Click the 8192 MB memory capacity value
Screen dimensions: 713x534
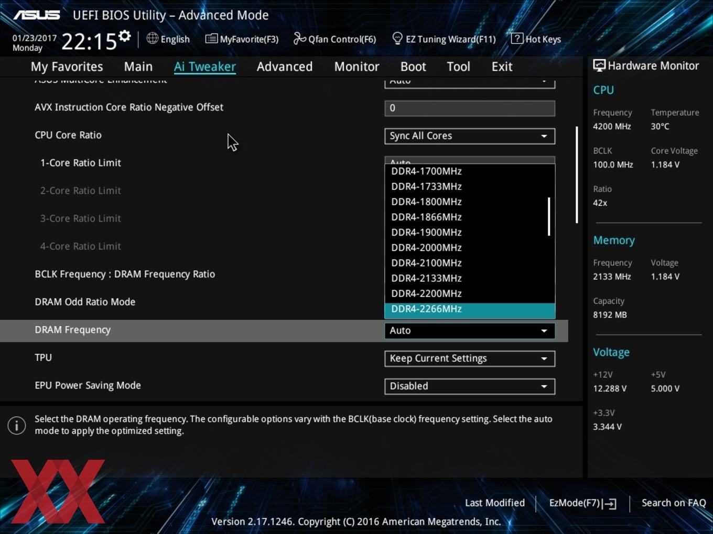[x=610, y=315]
